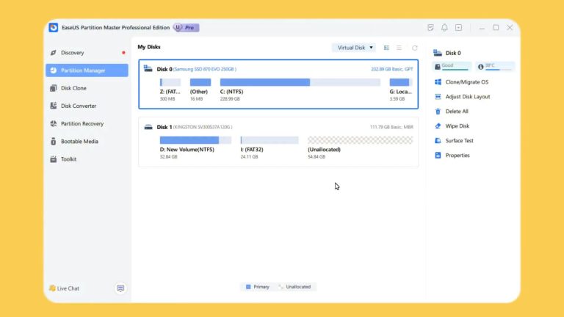Click the Discovery compass icon

point(53,53)
